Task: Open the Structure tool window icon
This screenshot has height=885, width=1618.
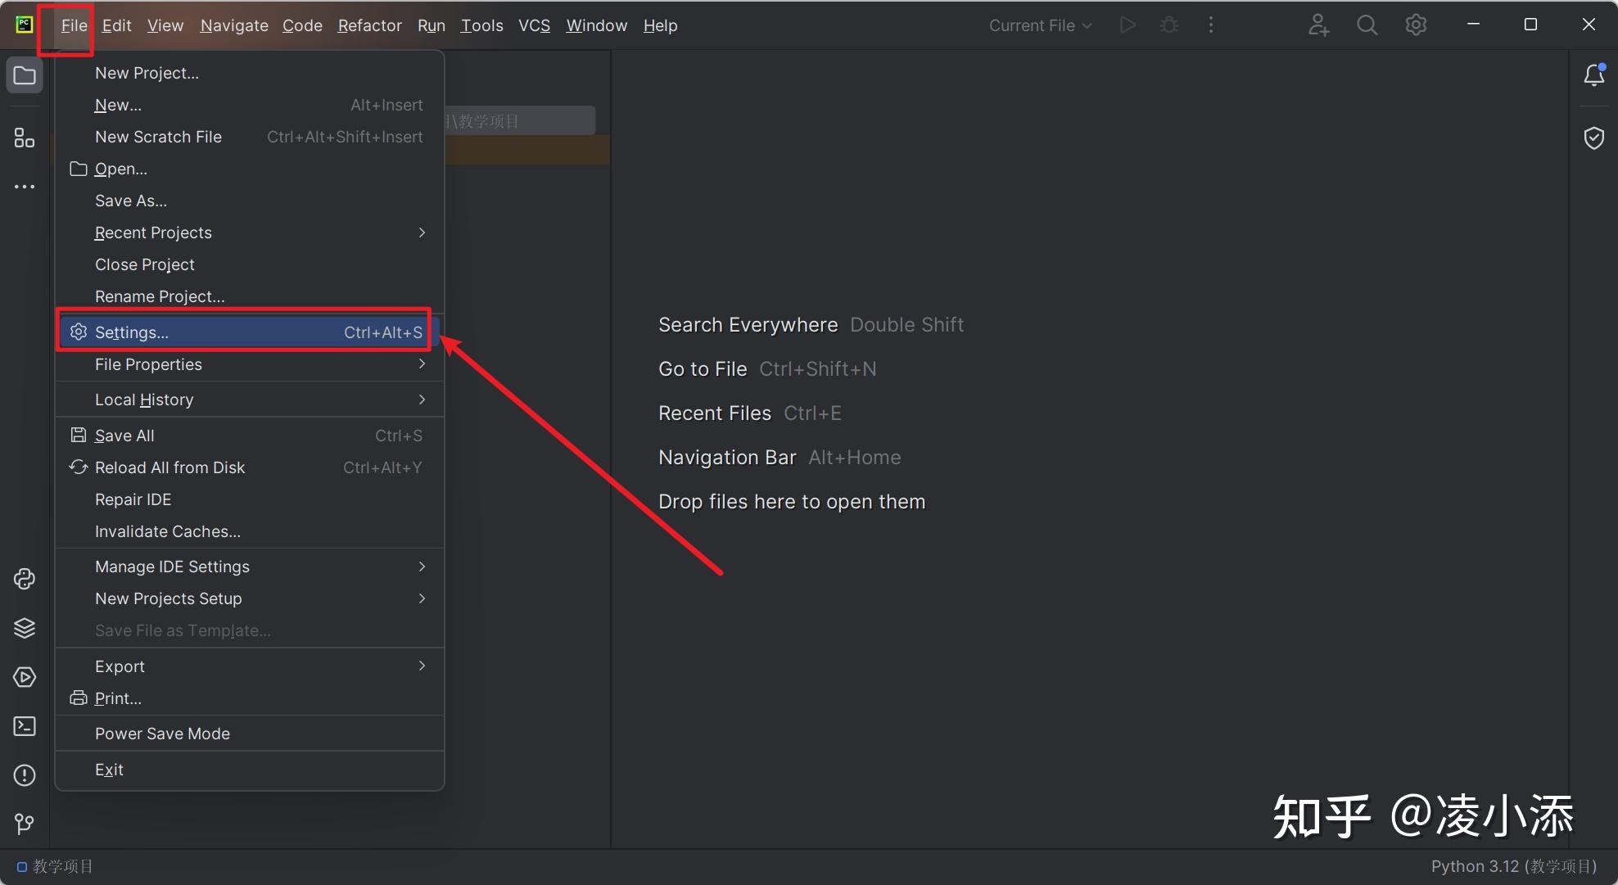Action: 25,138
